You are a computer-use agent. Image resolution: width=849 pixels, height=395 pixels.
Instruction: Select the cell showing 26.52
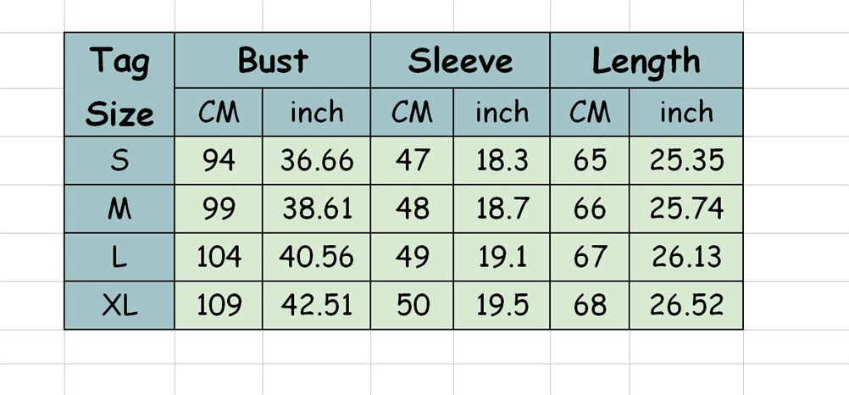[686, 305]
